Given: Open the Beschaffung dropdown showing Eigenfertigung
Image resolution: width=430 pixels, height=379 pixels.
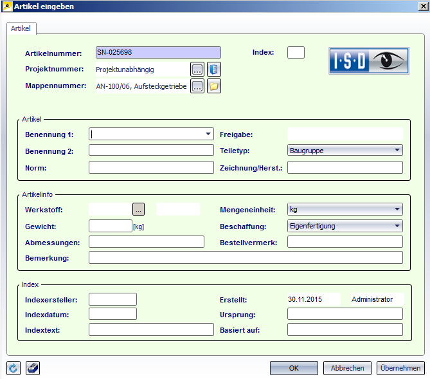Looking at the screenshot, I should click(397, 226).
